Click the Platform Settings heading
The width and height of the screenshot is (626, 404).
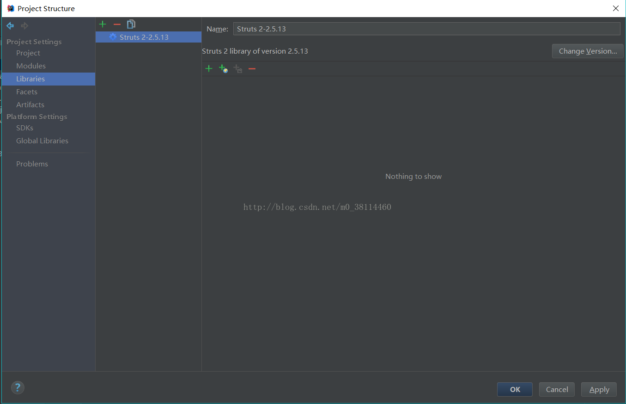point(37,117)
